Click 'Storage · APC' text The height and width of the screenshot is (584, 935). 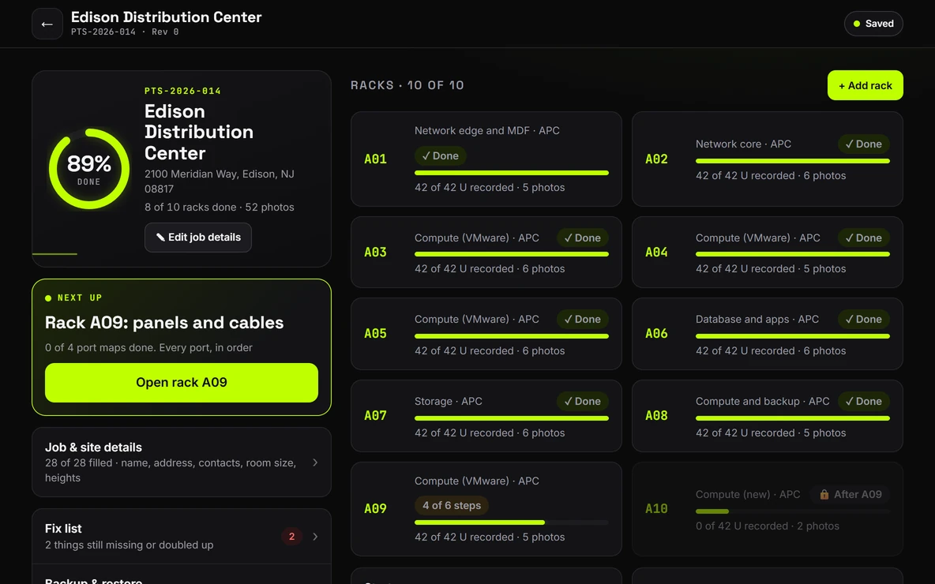coord(448,402)
